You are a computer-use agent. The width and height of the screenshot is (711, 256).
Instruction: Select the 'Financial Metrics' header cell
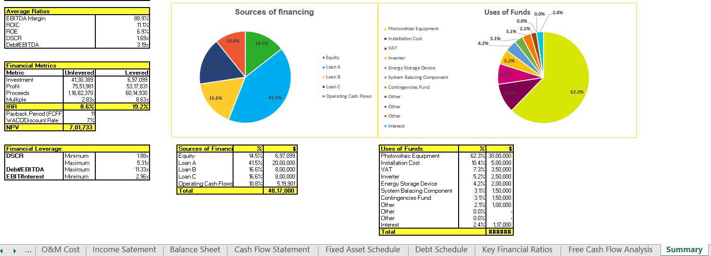(77, 66)
